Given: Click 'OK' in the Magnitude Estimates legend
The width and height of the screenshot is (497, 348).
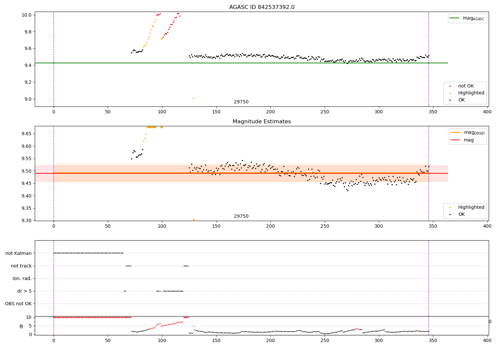Looking at the screenshot, I should pos(462,214).
